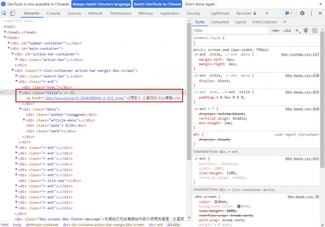Open bbs-base.css:412 source link
Viewport: 325px width, 227px height.
(302, 159)
